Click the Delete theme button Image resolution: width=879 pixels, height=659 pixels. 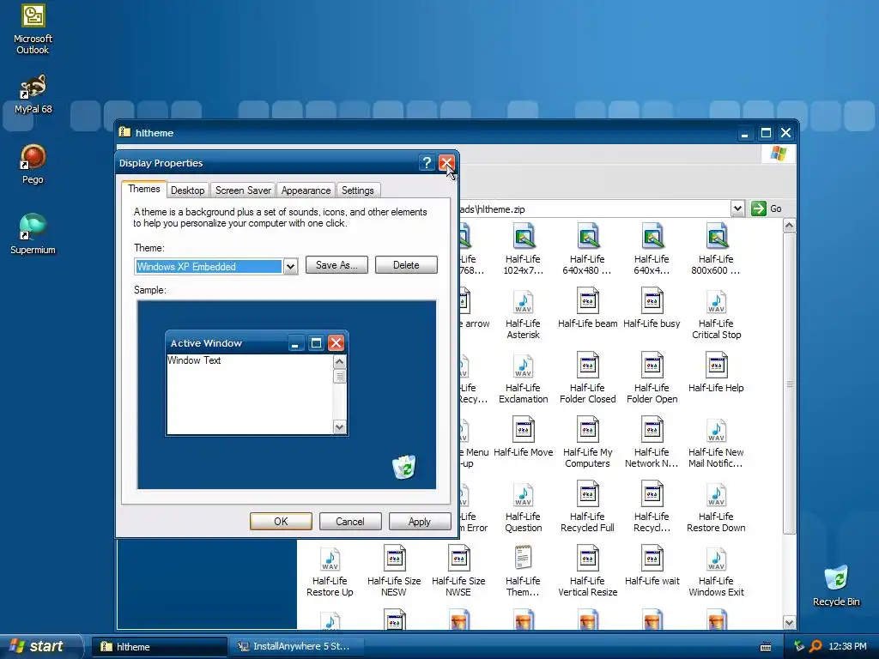point(406,265)
